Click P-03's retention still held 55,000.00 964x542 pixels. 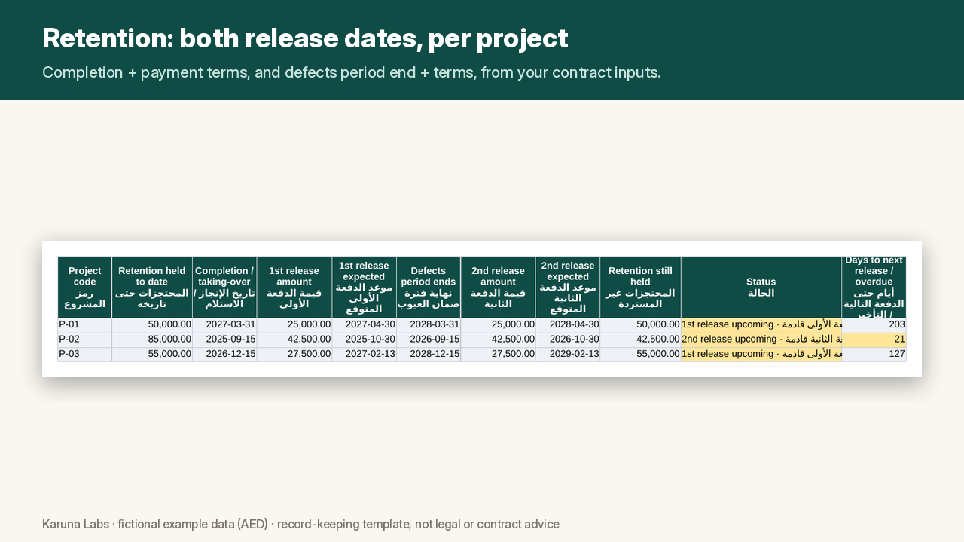[x=640, y=354]
